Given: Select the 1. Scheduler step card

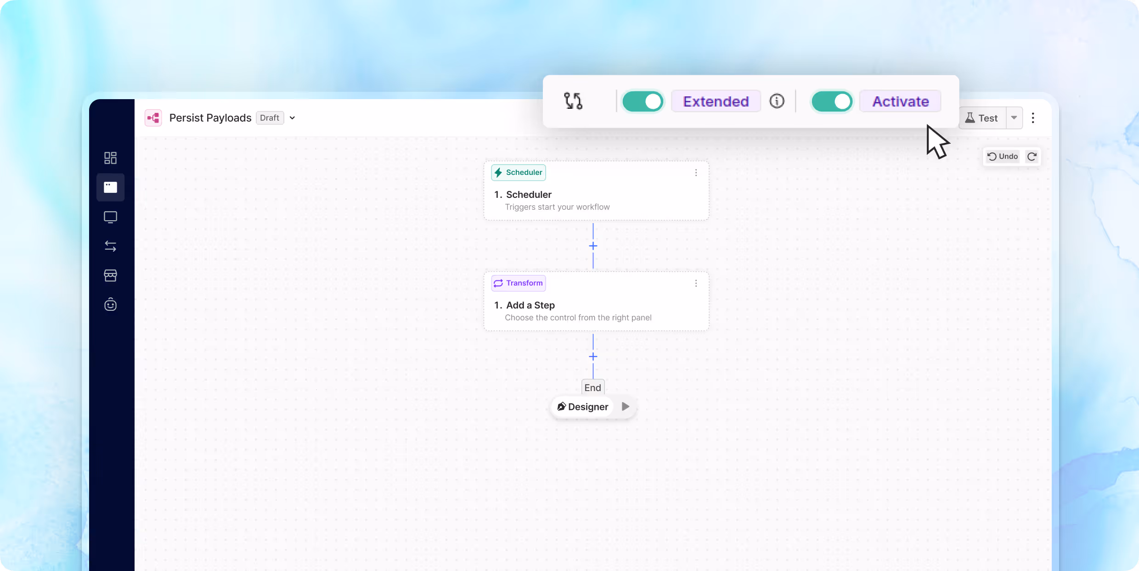Looking at the screenshot, I should [596, 191].
